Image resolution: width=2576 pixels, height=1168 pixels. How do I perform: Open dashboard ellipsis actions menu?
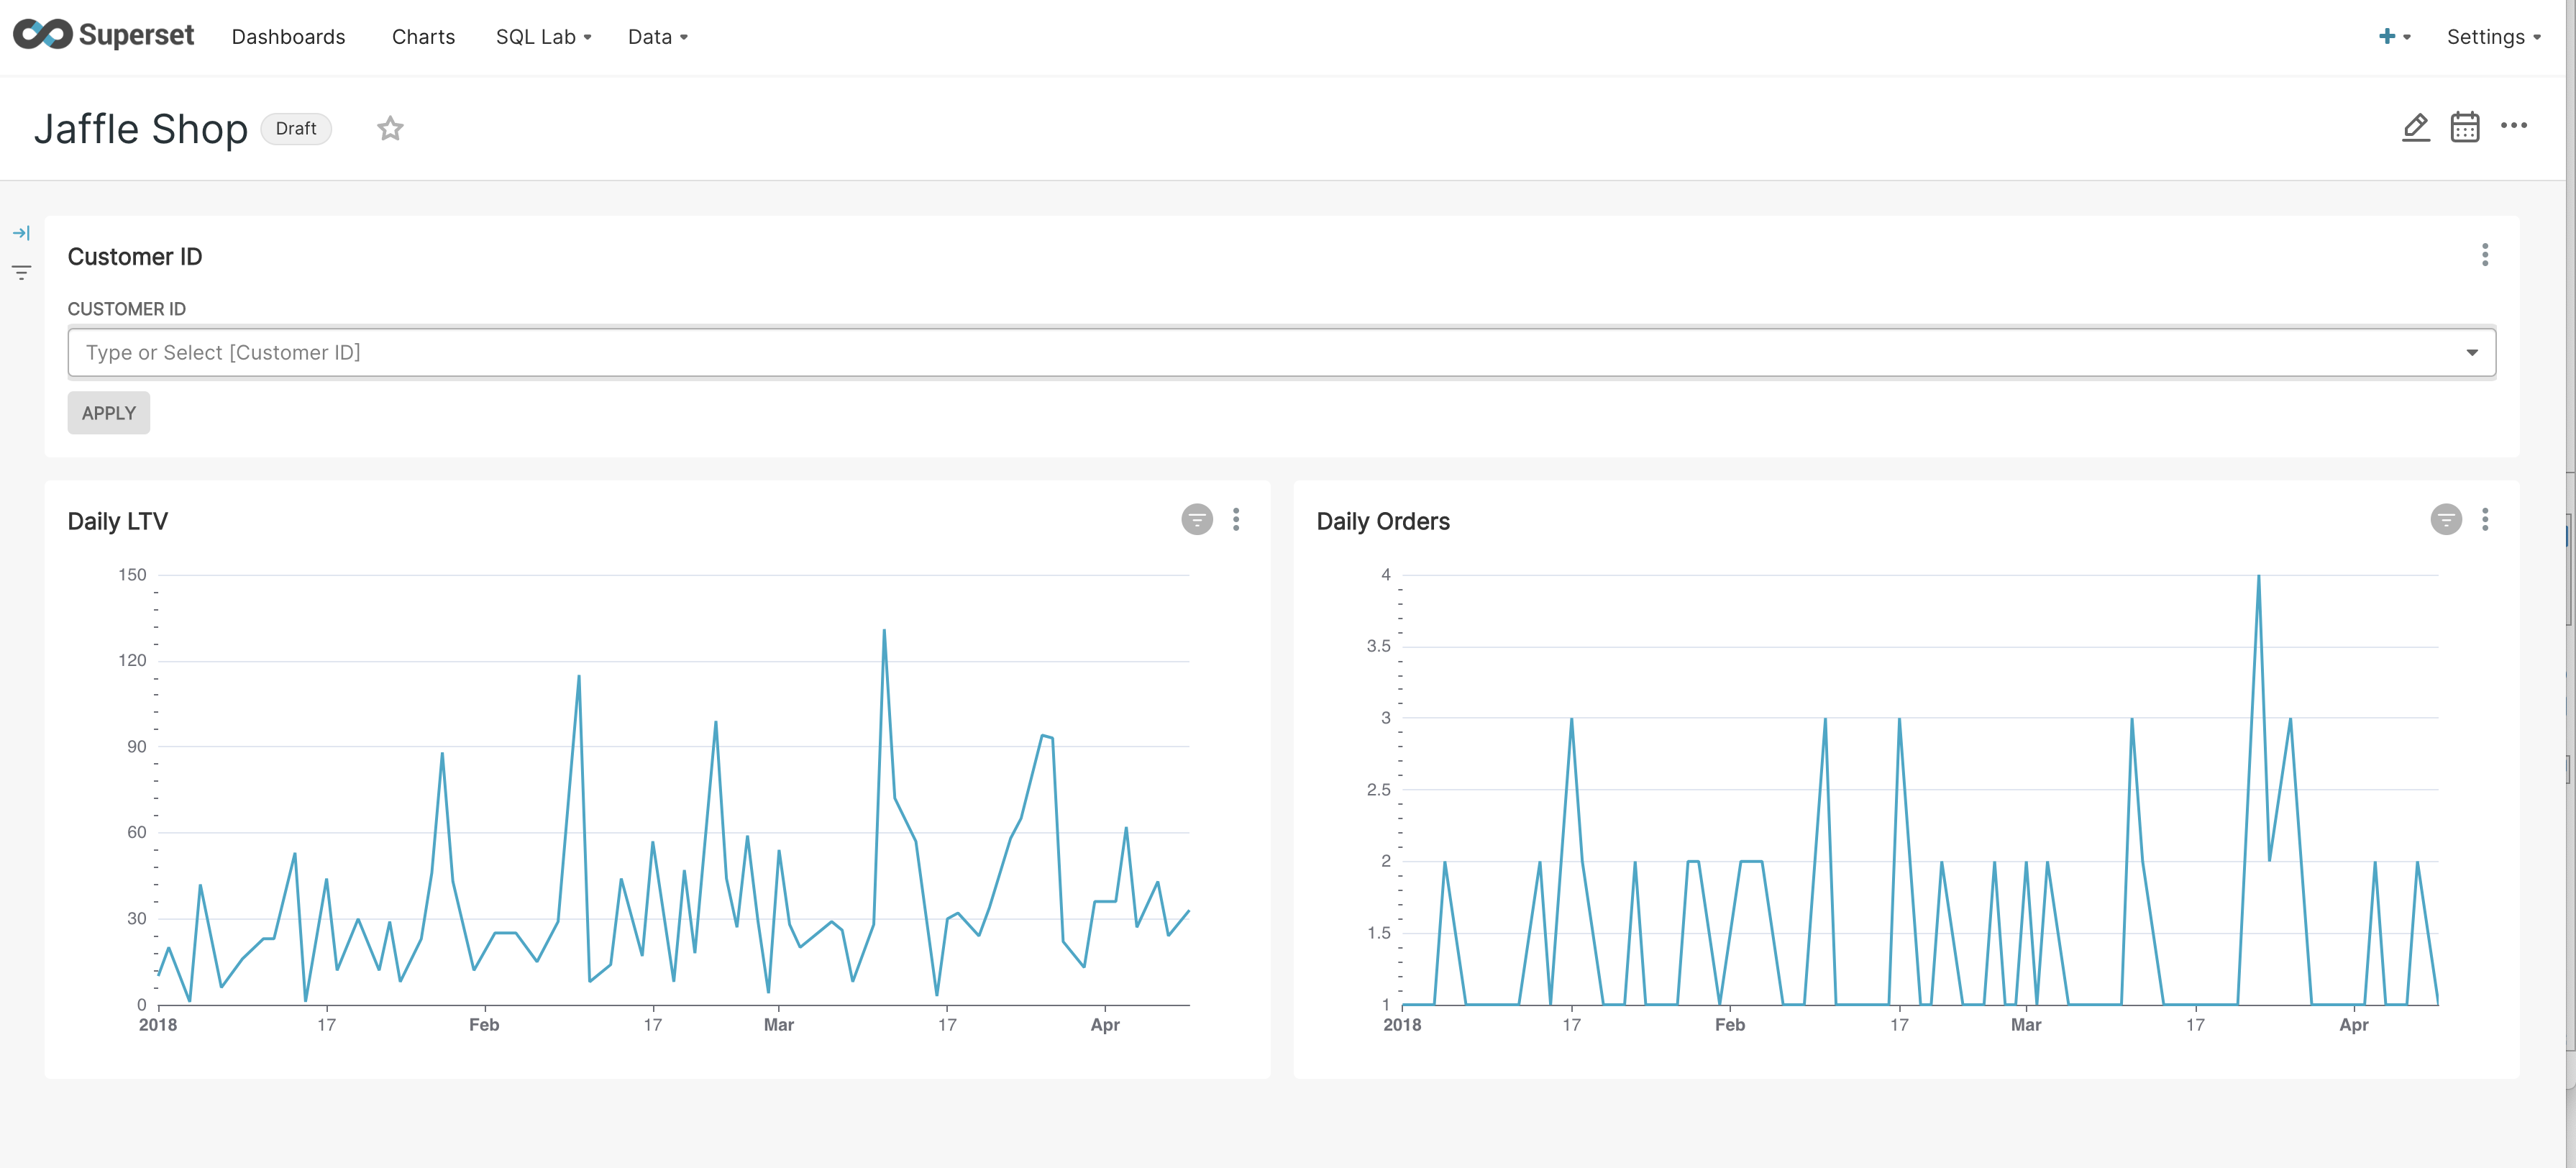[2513, 126]
